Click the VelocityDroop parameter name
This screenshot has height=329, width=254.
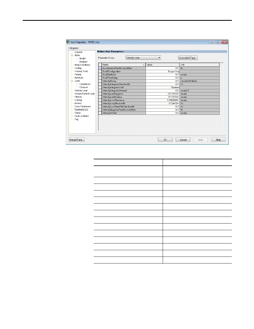point(109,81)
